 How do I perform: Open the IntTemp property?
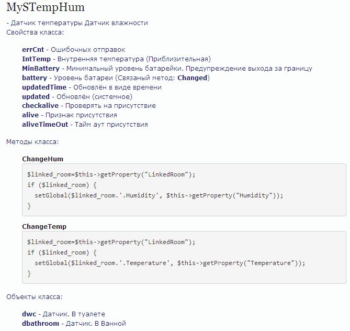coord(36,59)
